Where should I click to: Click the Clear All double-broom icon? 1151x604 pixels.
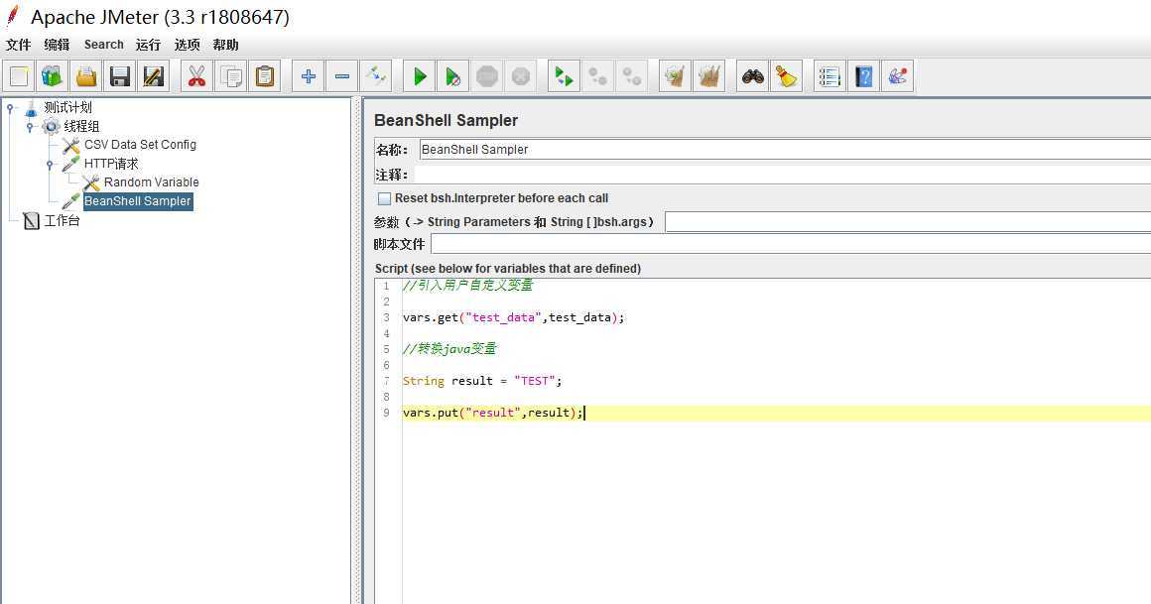tap(709, 76)
